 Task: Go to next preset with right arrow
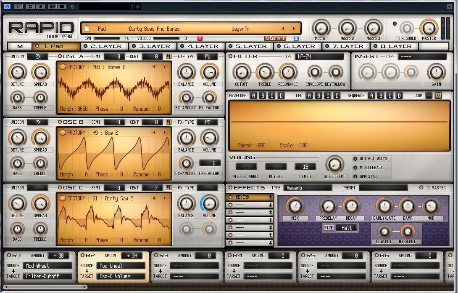294,28
